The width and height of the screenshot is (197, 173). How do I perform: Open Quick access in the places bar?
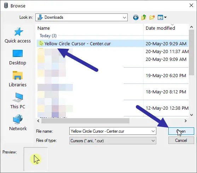[x=18, y=35]
